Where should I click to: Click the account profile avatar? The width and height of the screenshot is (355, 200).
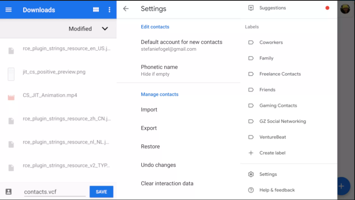coord(345,9)
